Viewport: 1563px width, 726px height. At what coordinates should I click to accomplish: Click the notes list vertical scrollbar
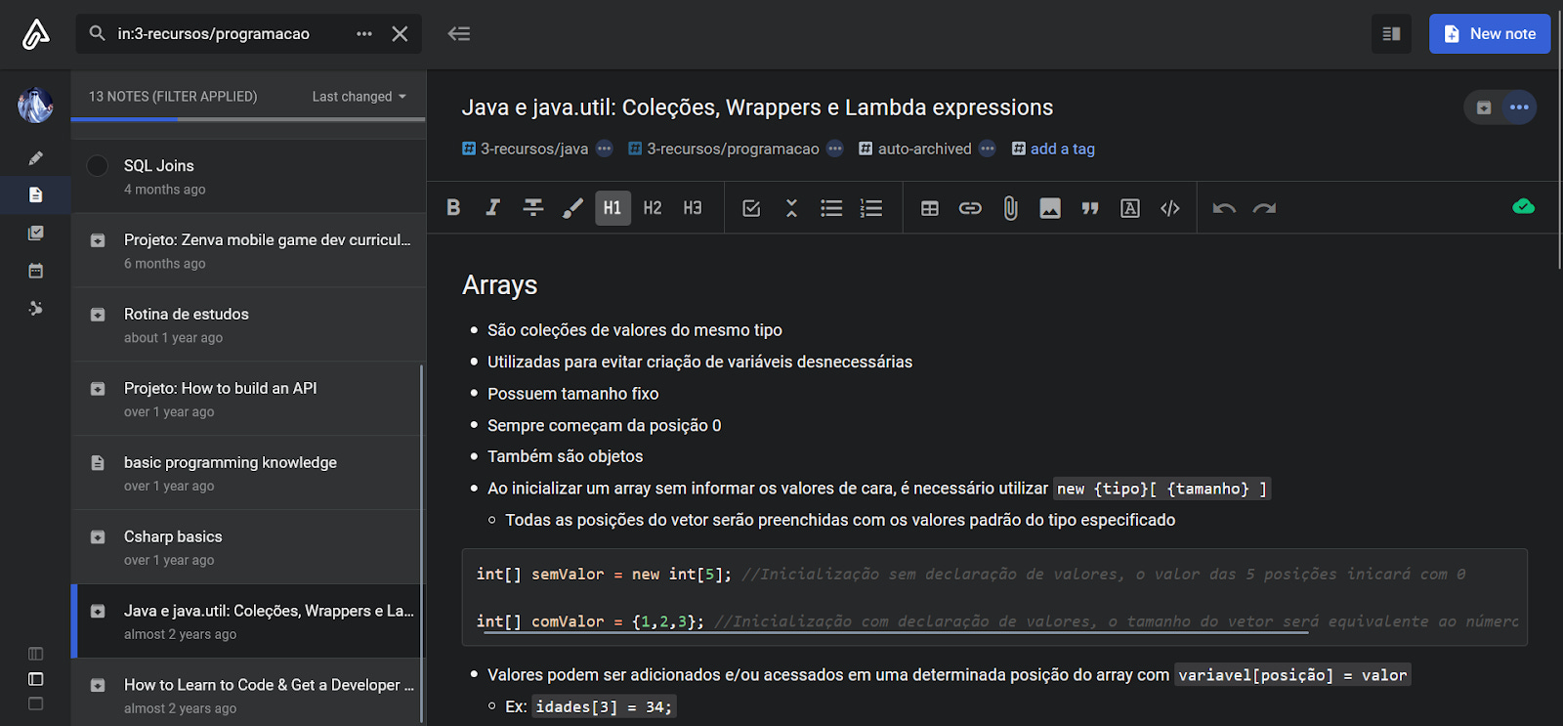pyautogui.click(x=422, y=542)
